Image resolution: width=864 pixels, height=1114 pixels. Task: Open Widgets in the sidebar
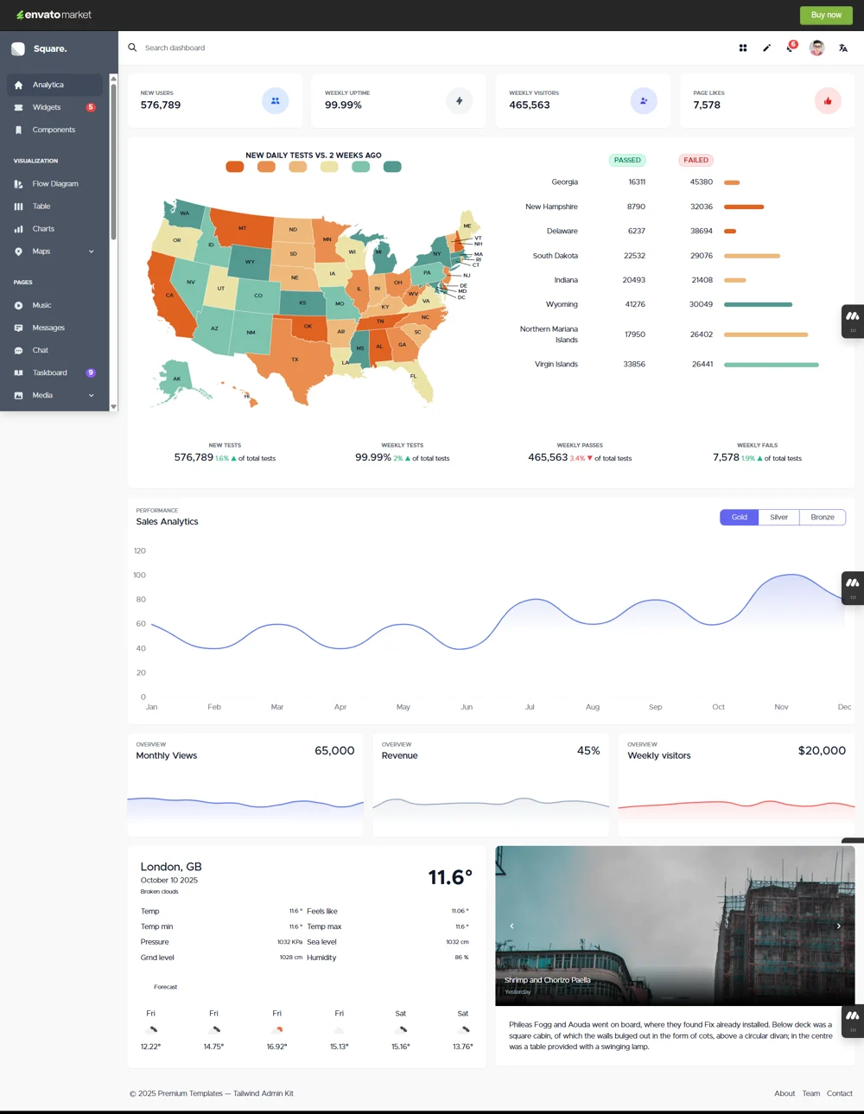(54, 107)
